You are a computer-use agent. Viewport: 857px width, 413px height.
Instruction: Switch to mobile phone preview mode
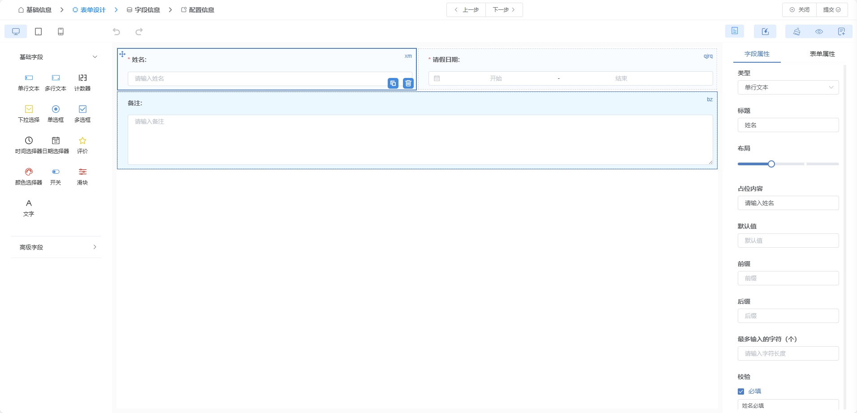click(x=61, y=31)
